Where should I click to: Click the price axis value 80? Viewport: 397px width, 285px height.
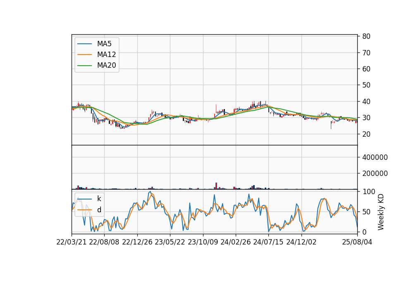coord(366,36)
